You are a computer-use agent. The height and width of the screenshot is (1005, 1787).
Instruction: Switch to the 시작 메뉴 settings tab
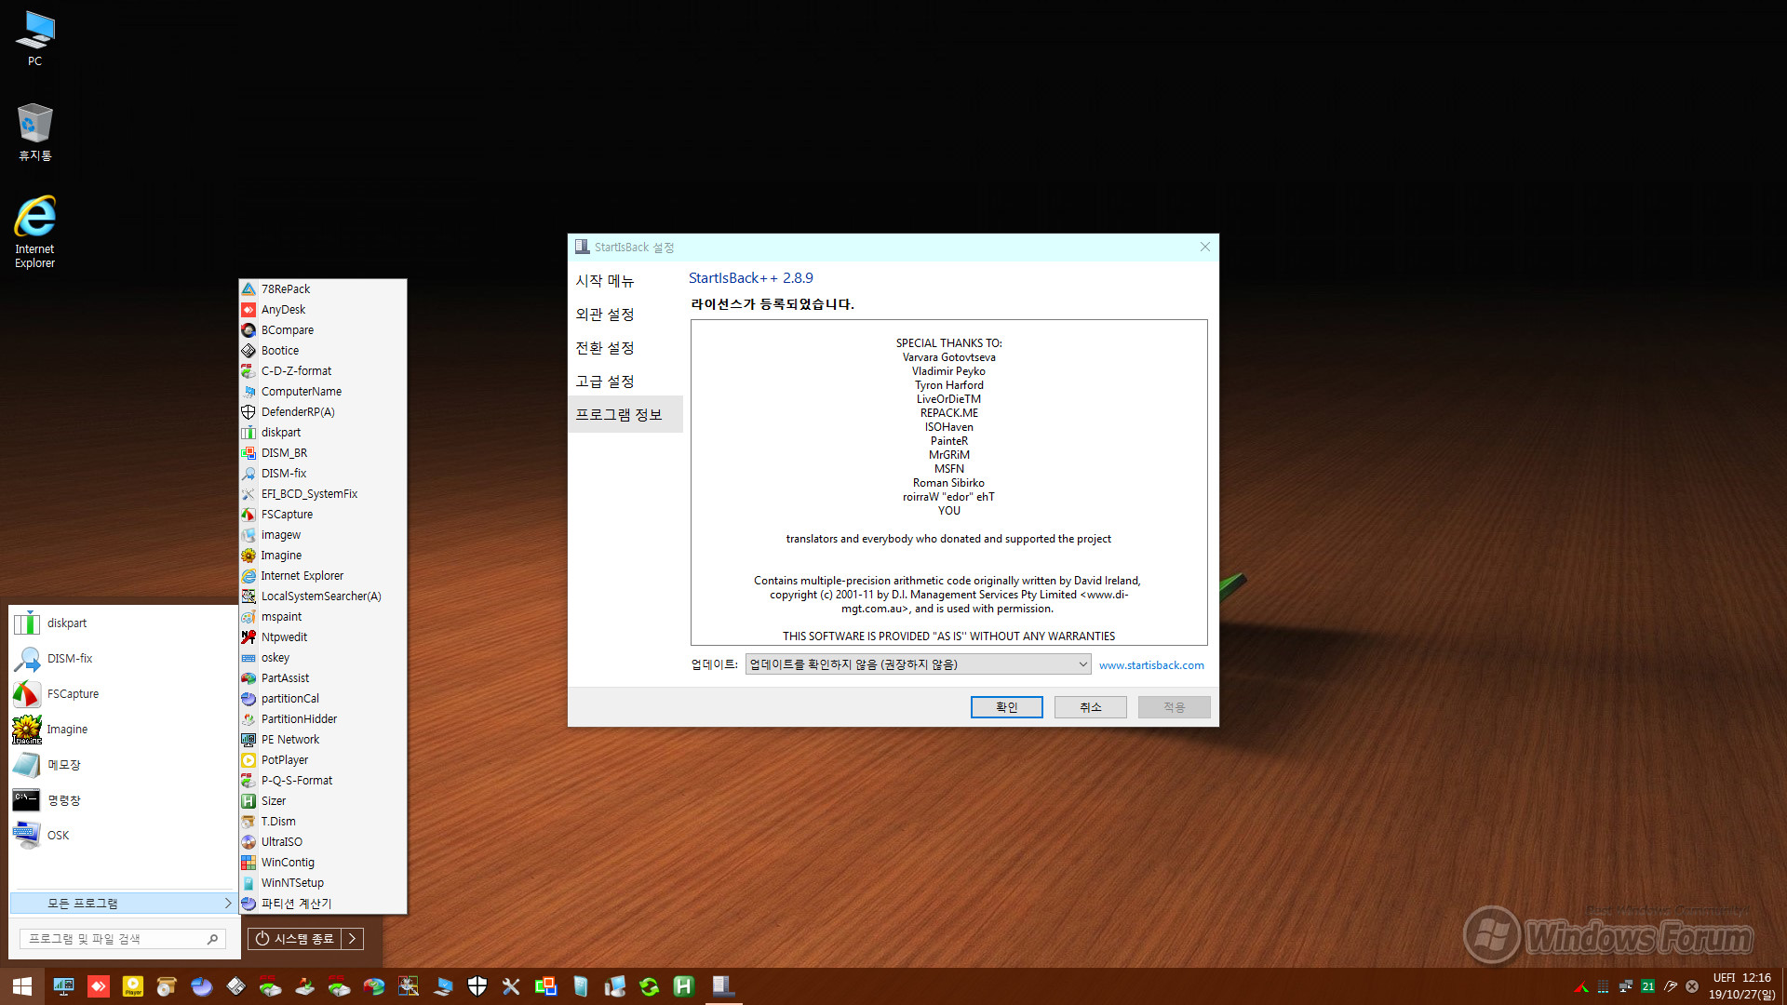pyautogui.click(x=605, y=281)
